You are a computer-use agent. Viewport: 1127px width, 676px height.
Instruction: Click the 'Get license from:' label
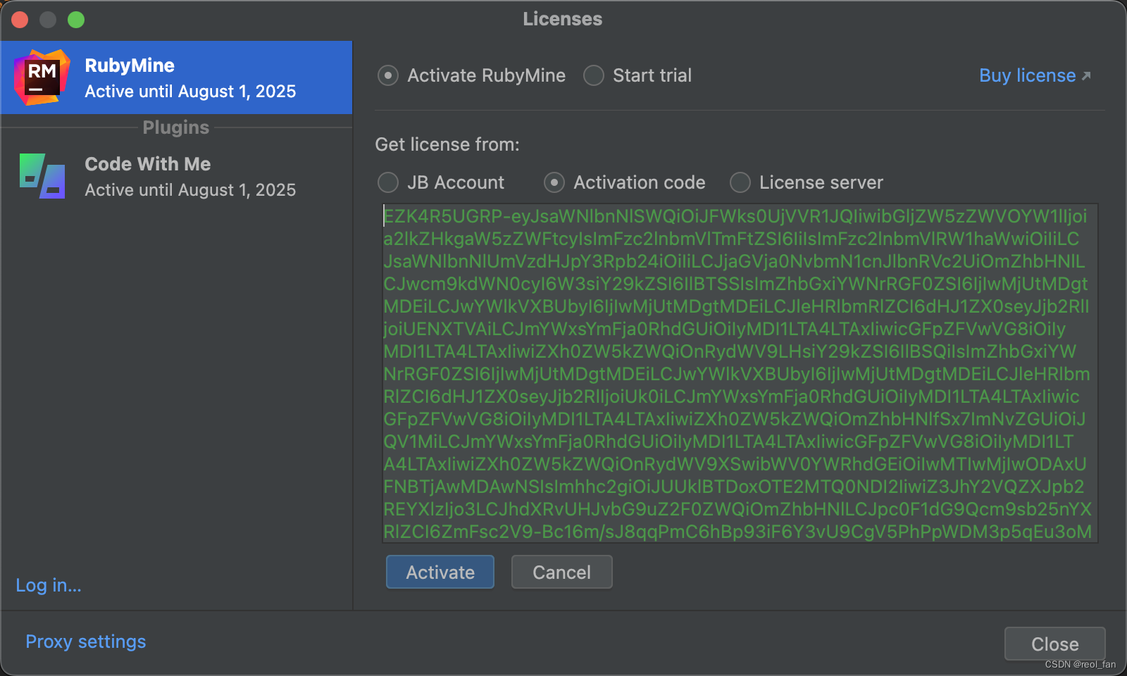coord(447,144)
